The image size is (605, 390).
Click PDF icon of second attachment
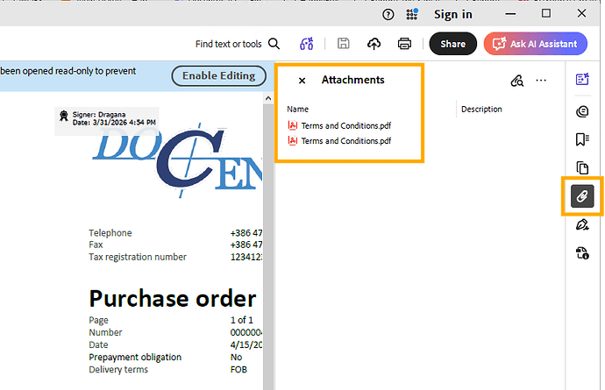[293, 141]
